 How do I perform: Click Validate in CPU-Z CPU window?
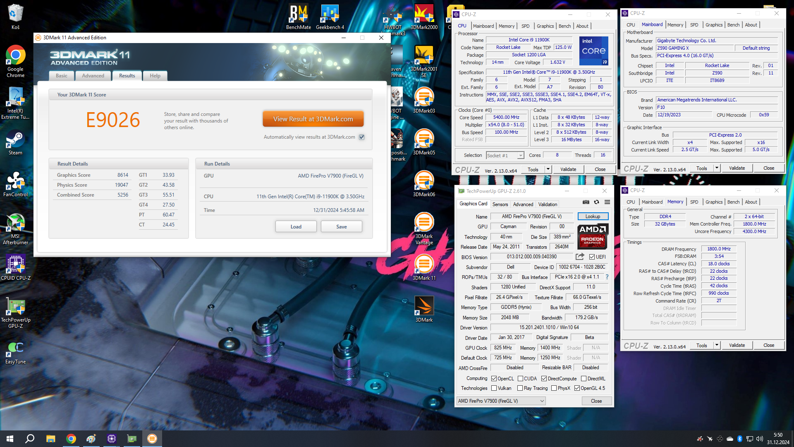(x=568, y=169)
